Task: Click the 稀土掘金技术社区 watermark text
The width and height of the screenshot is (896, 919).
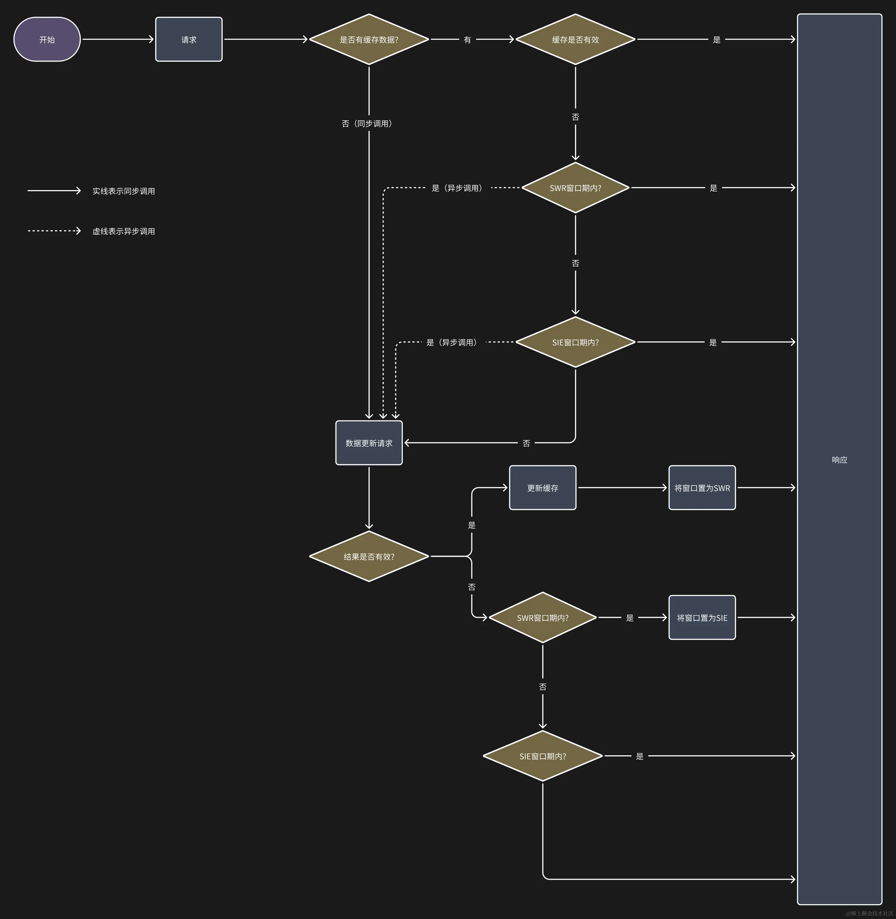Action: pyautogui.click(x=869, y=913)
